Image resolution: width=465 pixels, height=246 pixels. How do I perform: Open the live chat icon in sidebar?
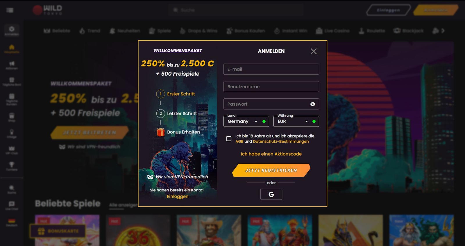click(12, 206)
